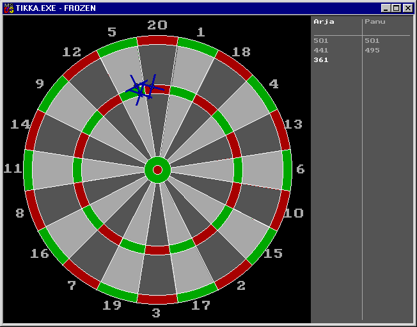This screenshot has height=327, width=417.
Task: Click the green double 16 segment
Action: [x=53, y=246]
